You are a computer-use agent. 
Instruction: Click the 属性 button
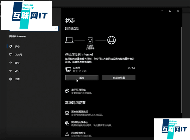[81, 77]
